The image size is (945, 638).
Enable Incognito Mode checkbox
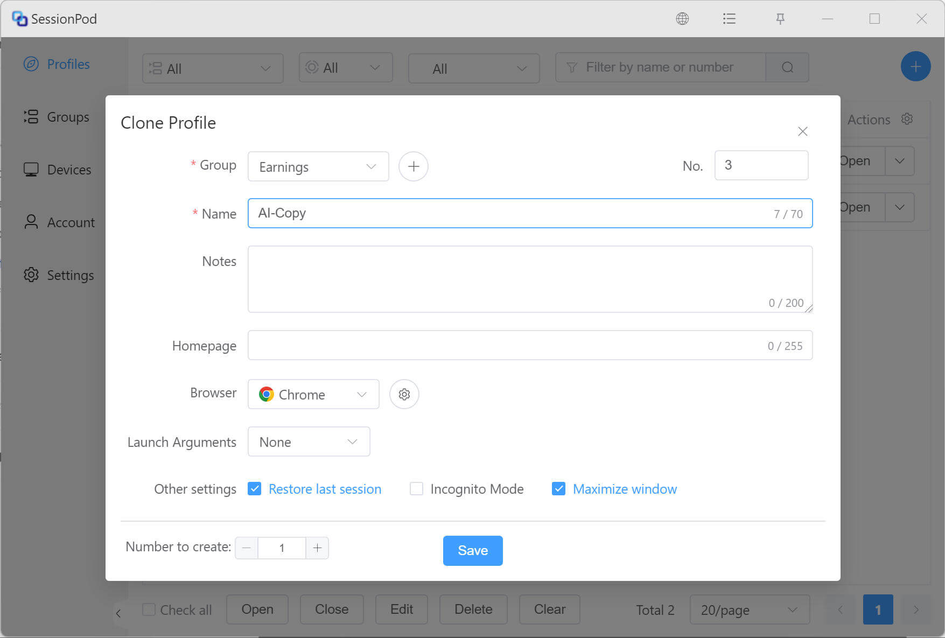[416, 489]
